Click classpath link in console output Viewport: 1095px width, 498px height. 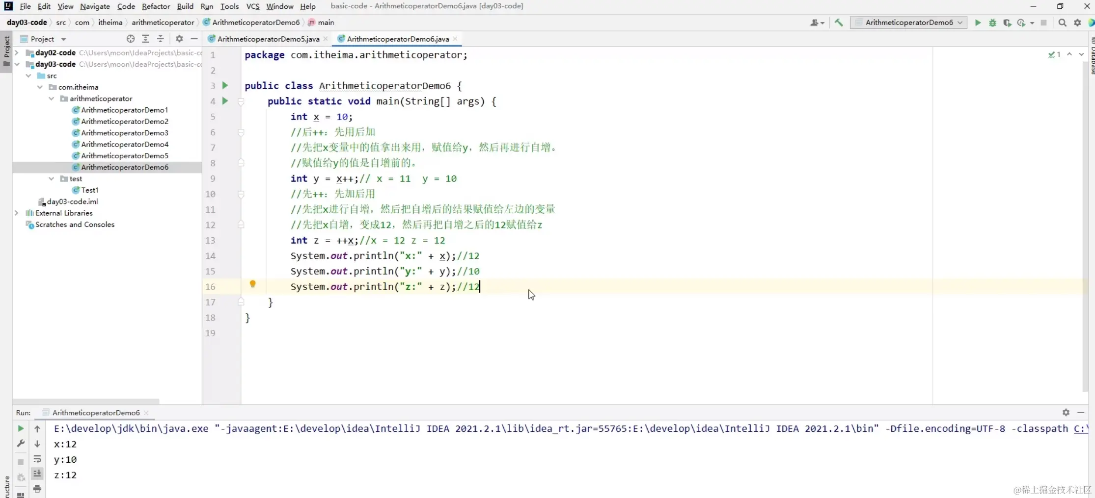coord(1081,428)
